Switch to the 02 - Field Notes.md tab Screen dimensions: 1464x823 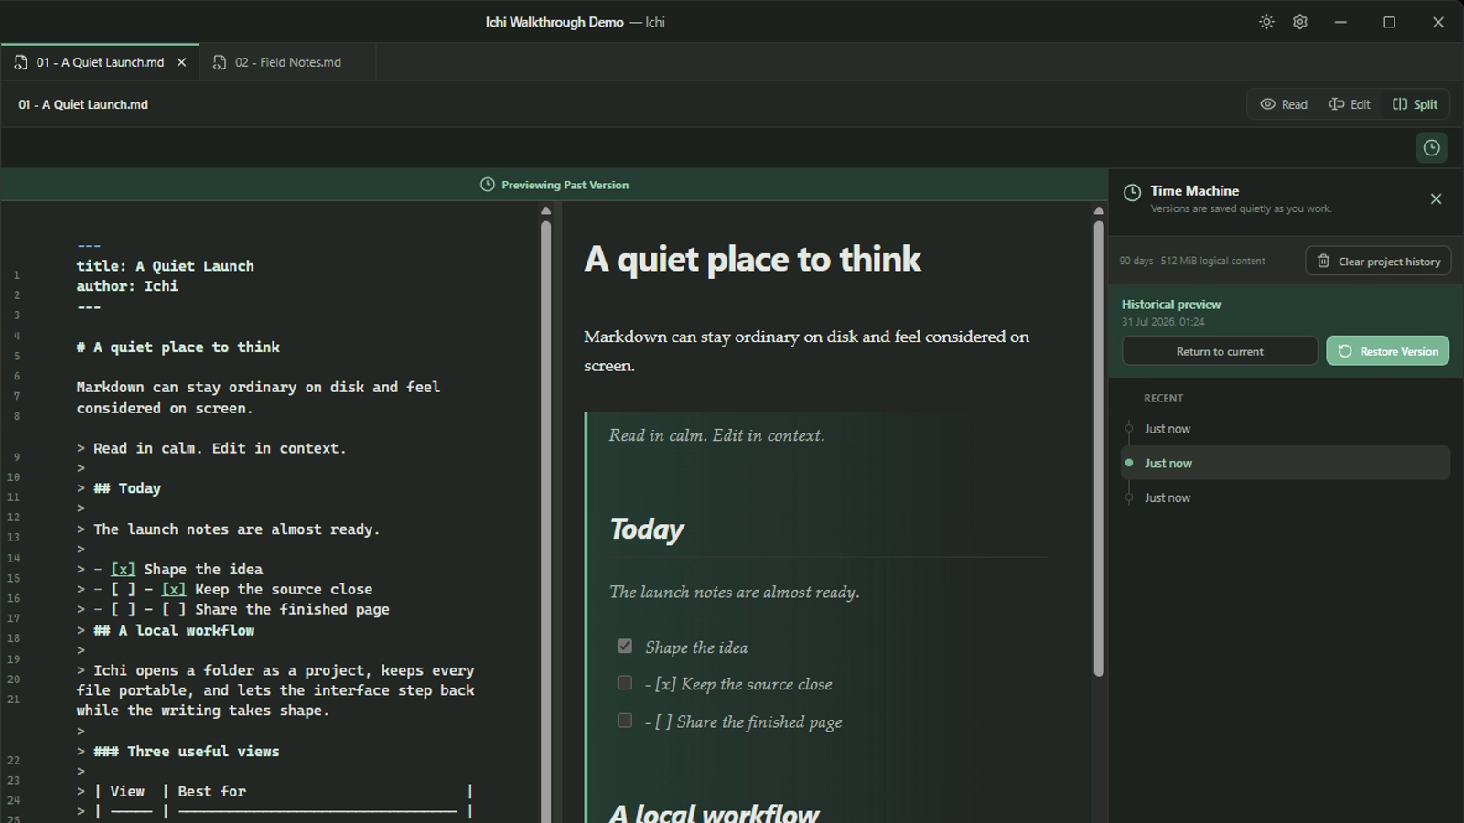tap(287, 62)
